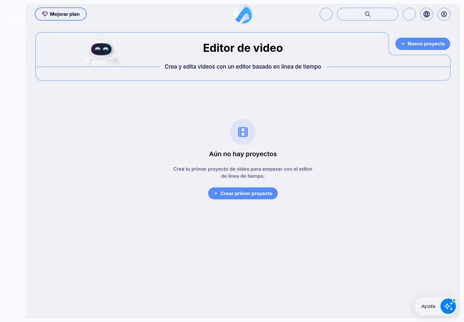Image resolution: width=464 pixels, height=322 pixels.
Task: Click the Mejorar plan upgrade button
Action: (61, 14)
